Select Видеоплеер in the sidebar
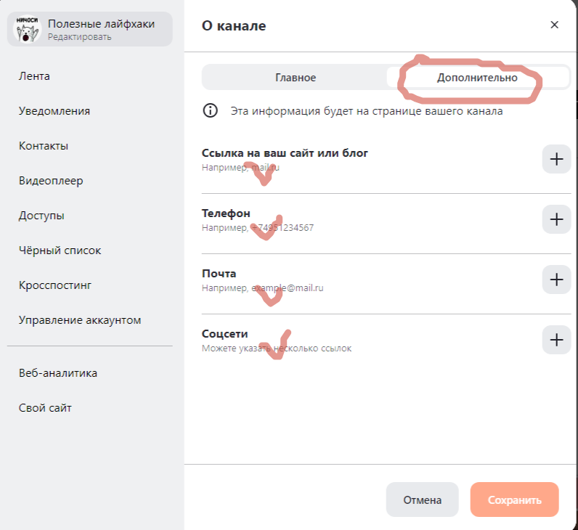The image size is (578, 530). [51, 181]
